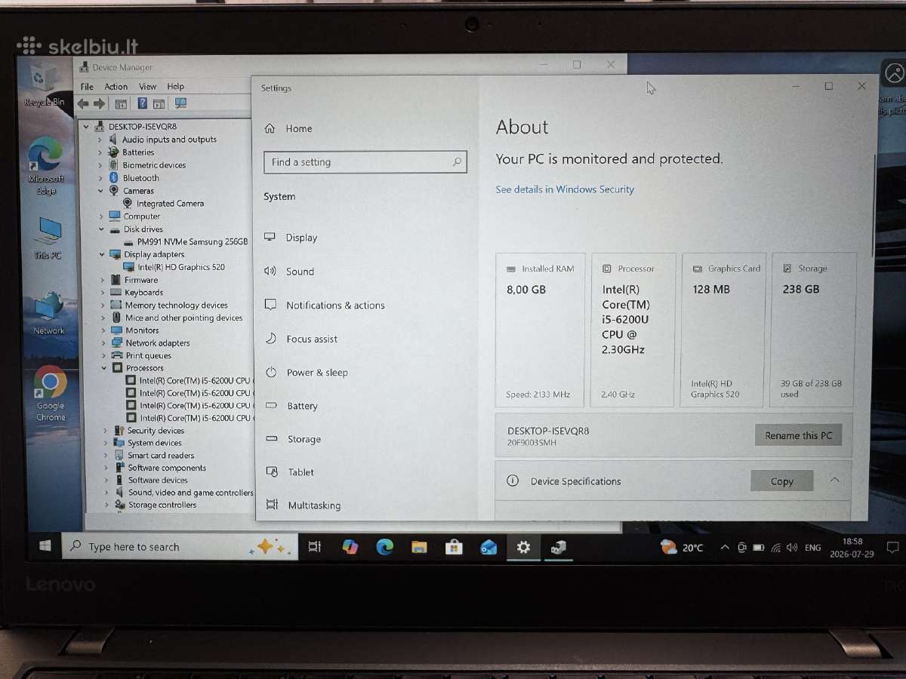Switch to Settings gear on the taskbar

click(x=523, y=547)
